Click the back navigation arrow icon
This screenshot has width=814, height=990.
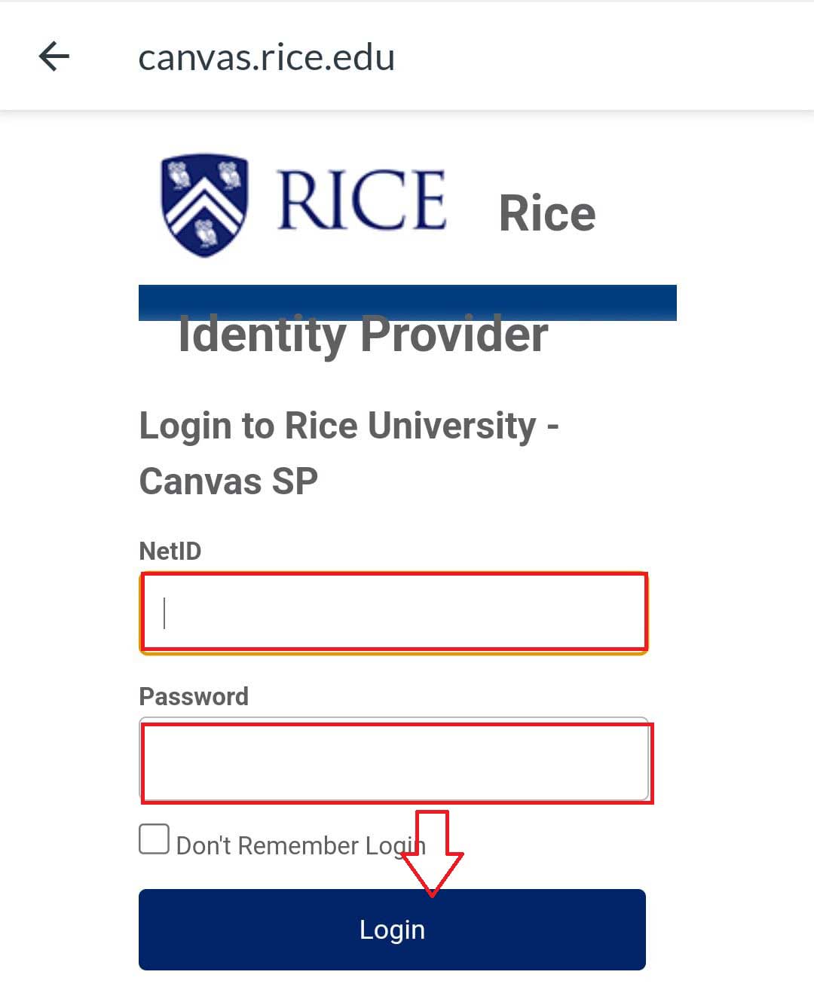[x=54, y=56]
